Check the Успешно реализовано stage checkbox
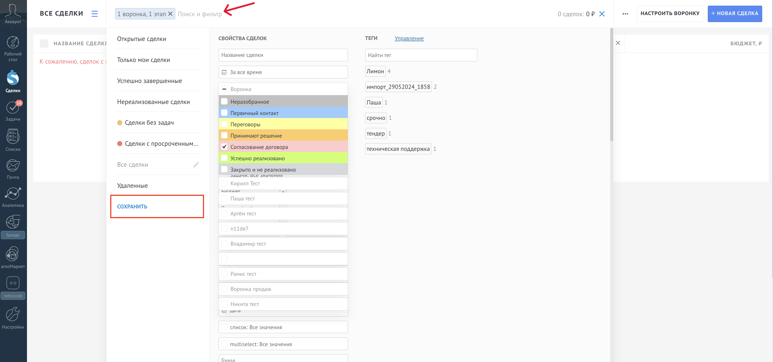This screenshot has height=362, width=773. pyautogui.click(x=224, y=158)
